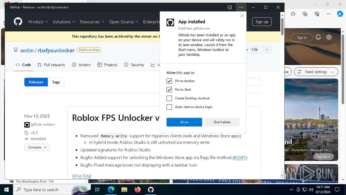Open commit e8ae648
Screen dimensions: 346x195
click(x=38, y=139)
